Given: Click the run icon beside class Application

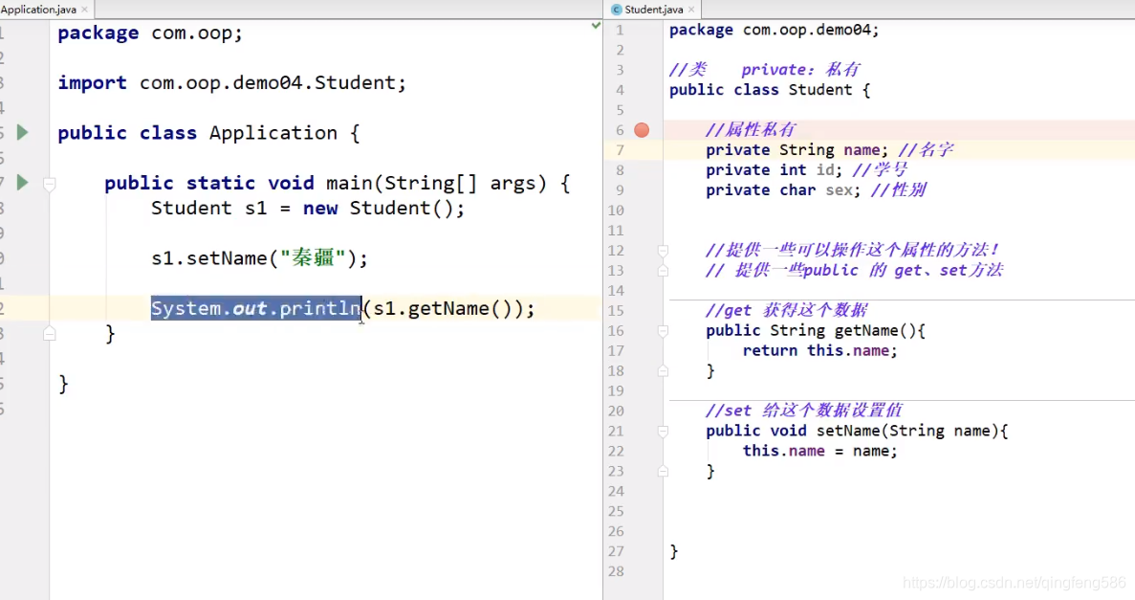Looking at the screenshot, I should point(22,133).
